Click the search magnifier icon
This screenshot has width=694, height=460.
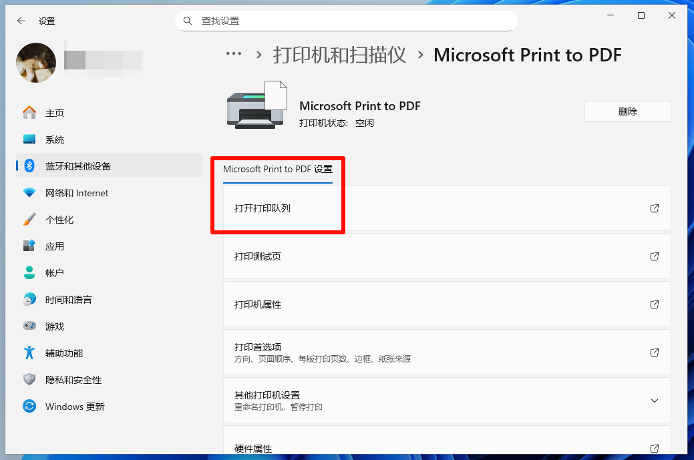pyautogui.click(x=188, y=21)
